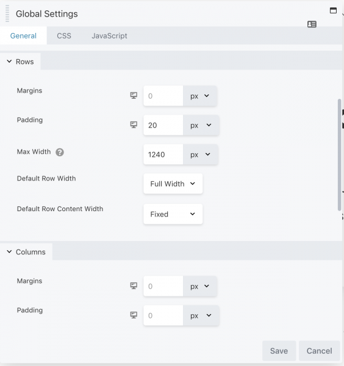Screen dimensions: 344x366
Task: Open the Default Row Width dropdown
Action: tap(173, 184)
